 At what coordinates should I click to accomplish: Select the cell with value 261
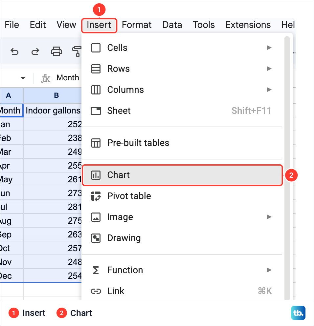point(53,179)
